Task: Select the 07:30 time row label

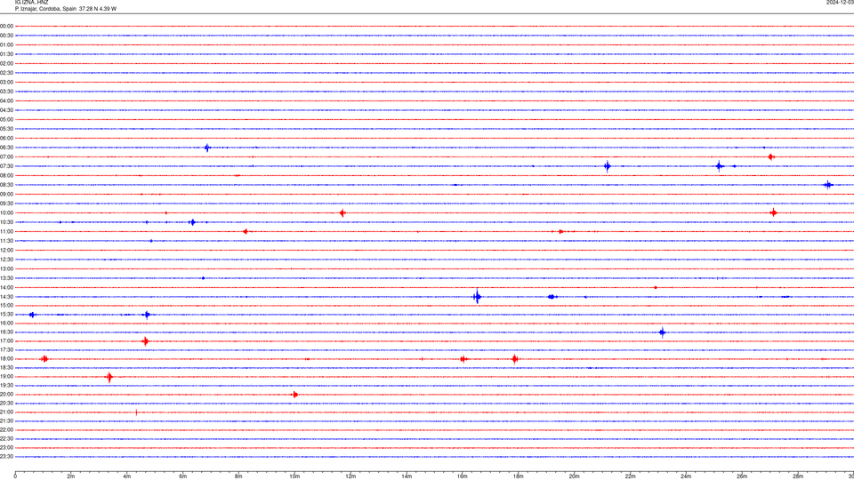Action: coord(6,166)
